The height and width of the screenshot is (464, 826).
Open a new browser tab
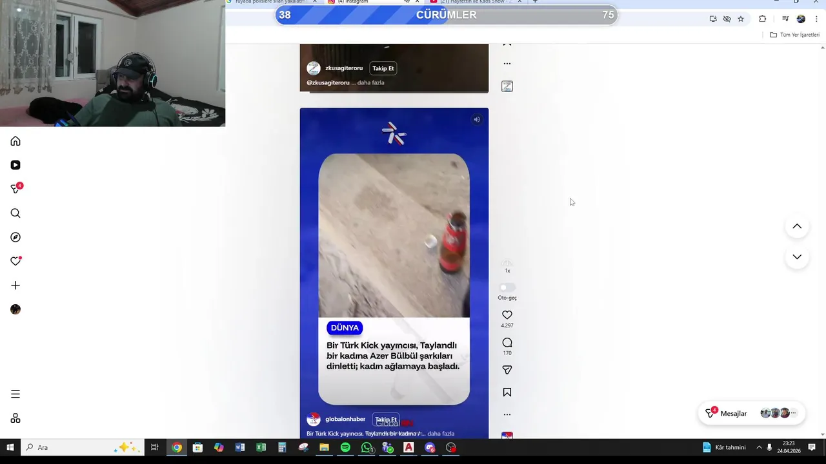pos(534,2)
